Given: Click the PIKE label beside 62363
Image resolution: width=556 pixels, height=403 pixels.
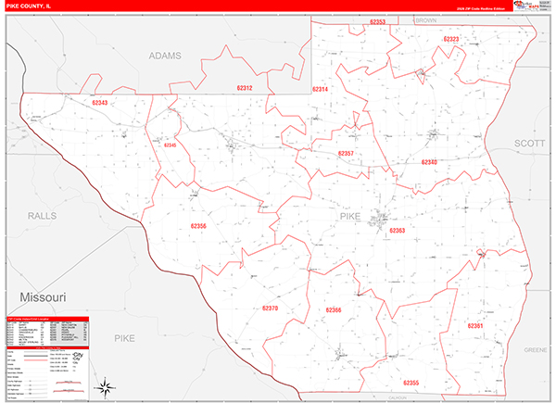Looking at the screenshot, I should [x=350, y=216].
